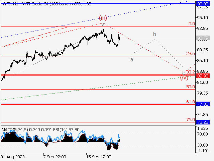Viewport: 214px width, 161px height.
Task: Select the Fibonacci 38.2 level label
Action: click(x=191, y=72)
